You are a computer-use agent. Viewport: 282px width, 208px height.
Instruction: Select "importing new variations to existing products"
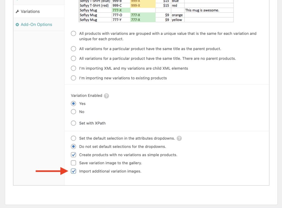tap(74, 78)
